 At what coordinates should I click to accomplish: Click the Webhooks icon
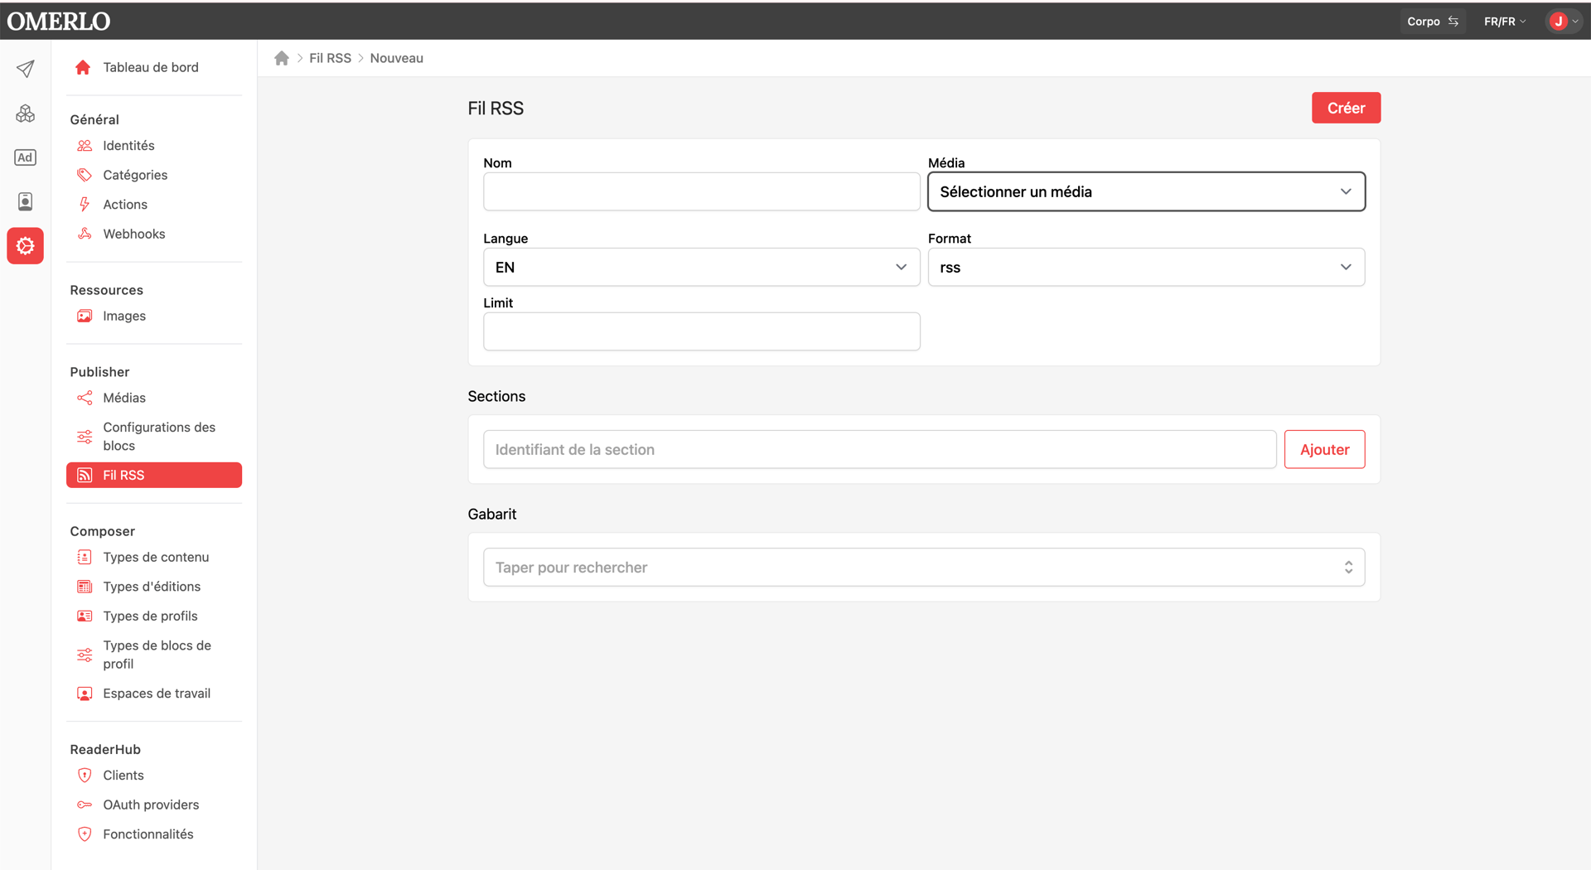pyautogui.click(x=85, y=234)
